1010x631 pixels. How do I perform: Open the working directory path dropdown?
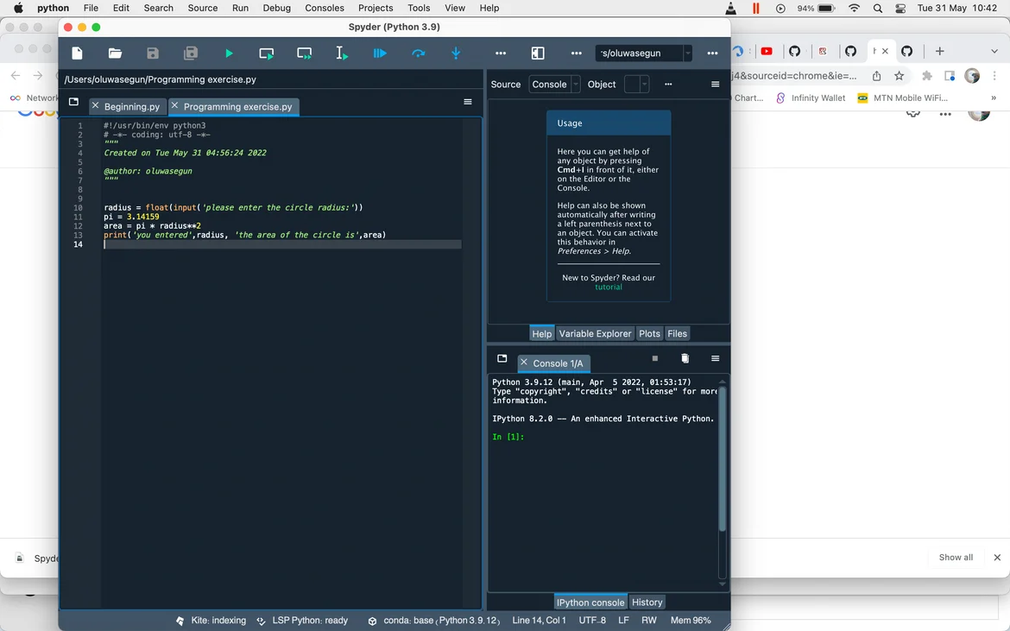coord(687,54)
